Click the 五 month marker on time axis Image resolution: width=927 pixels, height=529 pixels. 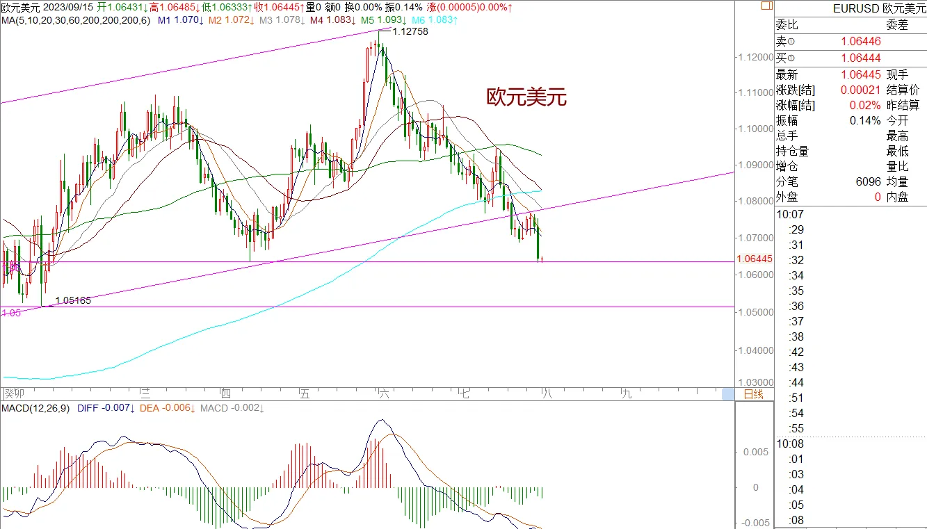point(304,393)
